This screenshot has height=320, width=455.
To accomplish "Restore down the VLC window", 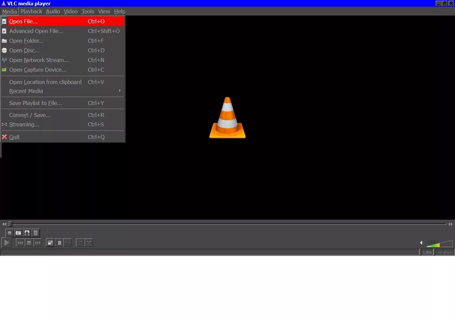I will pyautogui.click(x=444, y=3).
